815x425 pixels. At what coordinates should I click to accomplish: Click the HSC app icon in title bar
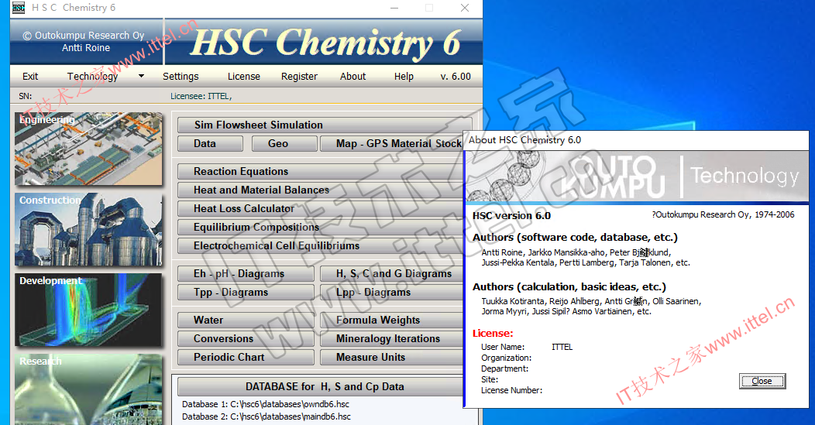point(18,8)
